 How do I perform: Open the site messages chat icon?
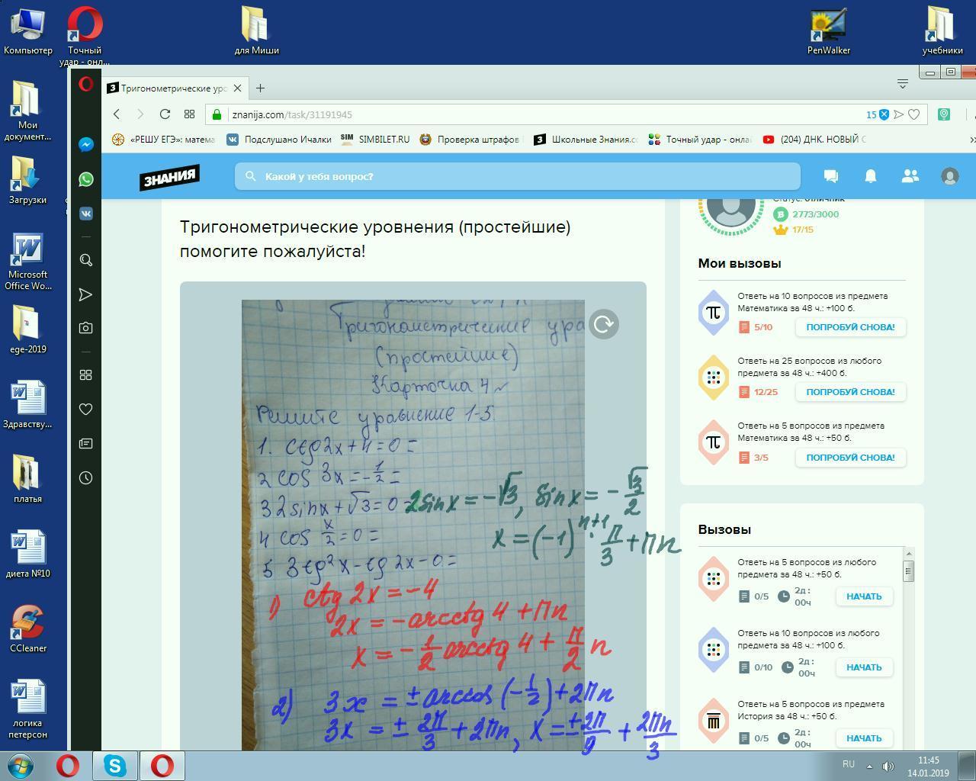coord(831,176)
